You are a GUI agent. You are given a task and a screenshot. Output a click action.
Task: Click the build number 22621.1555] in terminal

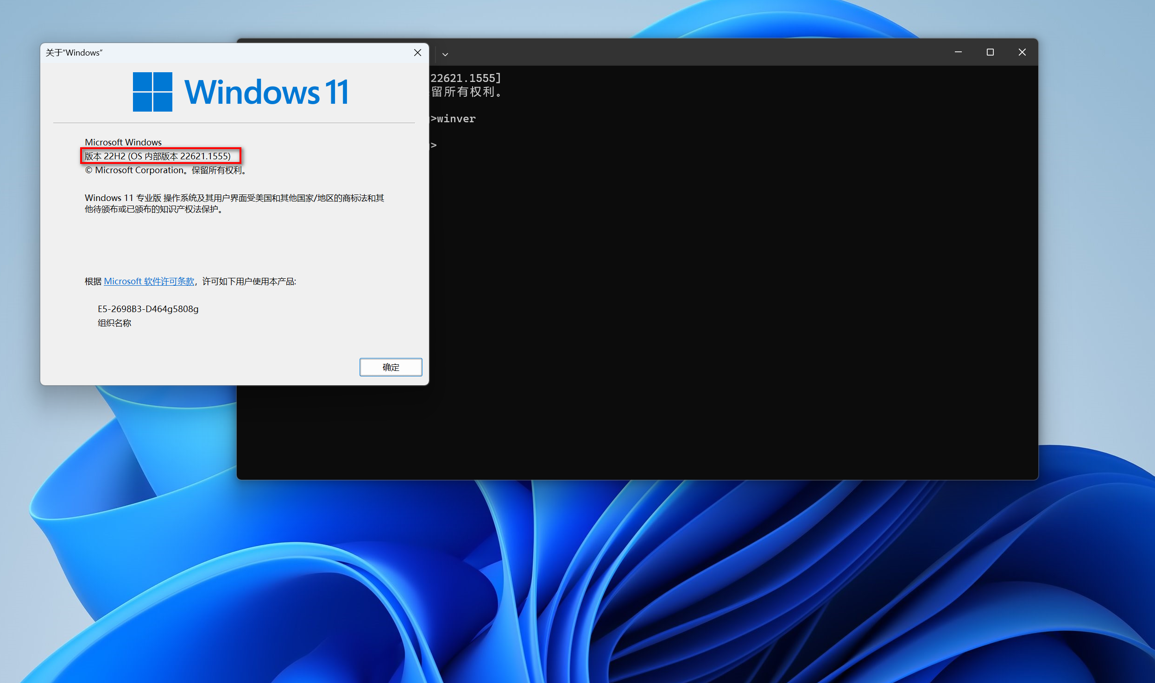(466, 78)
